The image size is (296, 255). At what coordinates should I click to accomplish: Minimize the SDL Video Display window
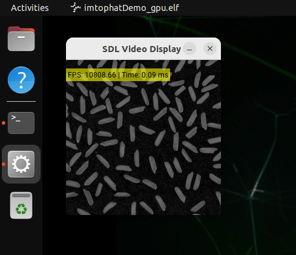tap(189, 48)
